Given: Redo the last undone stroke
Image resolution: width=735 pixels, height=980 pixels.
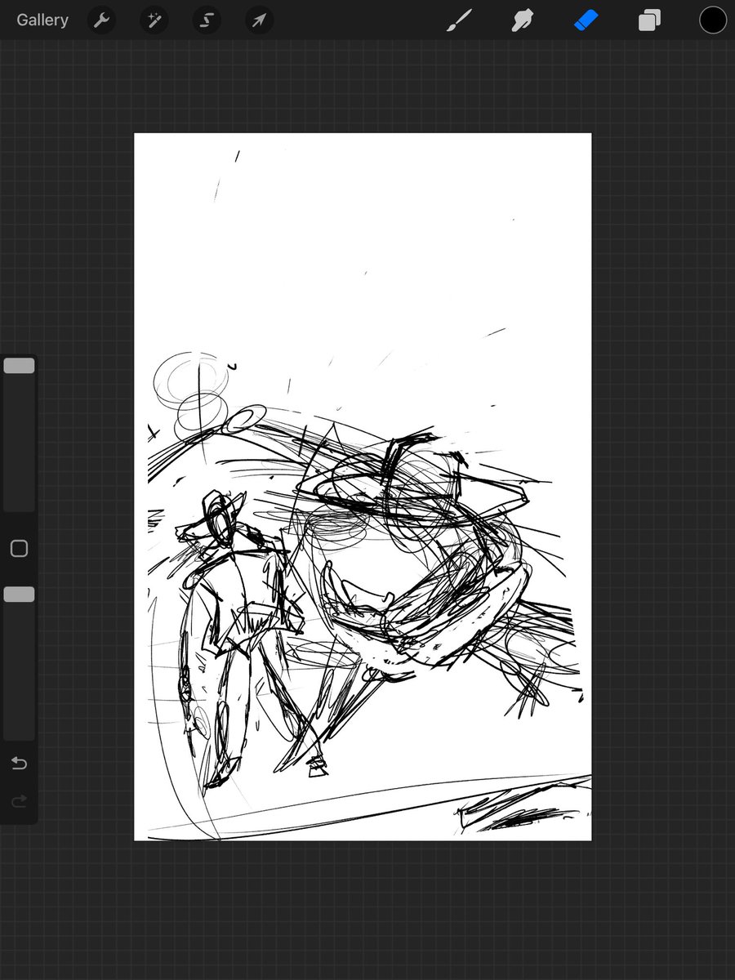Looking at the screenshot, I should tap(19, 802).
